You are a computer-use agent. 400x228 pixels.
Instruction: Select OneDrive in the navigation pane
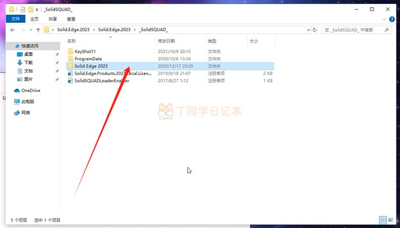(31, 90)
